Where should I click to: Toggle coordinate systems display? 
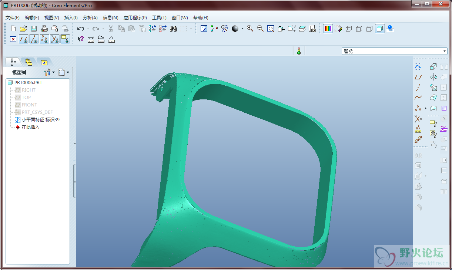pyautogui.click(x=55, y=39)
